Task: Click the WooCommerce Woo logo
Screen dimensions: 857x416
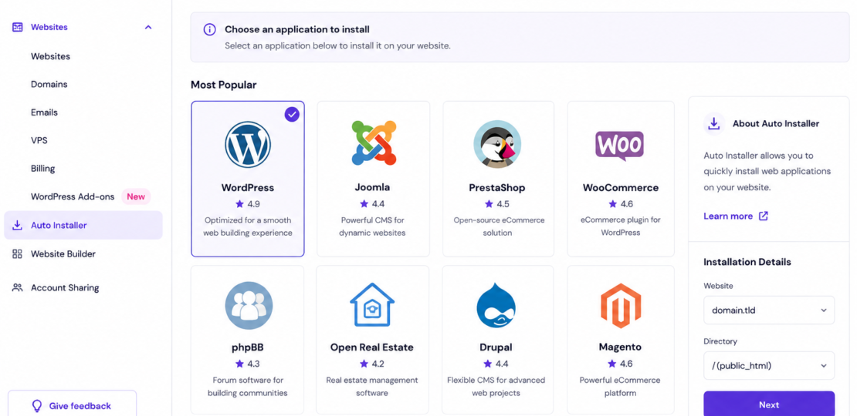Action: (620, 146)
